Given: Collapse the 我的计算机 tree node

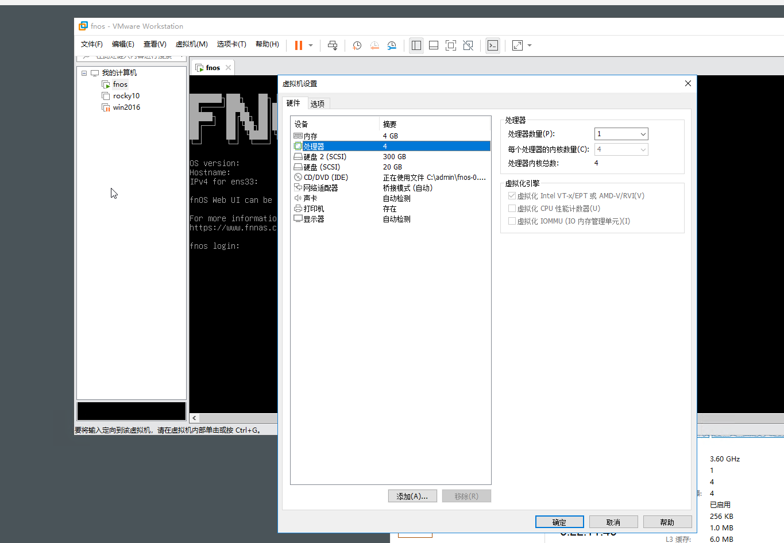Looking at the screenshot, I should coord(84,72).
